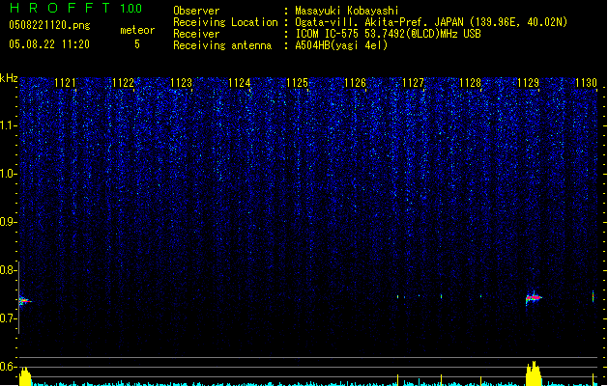
Task: Click the meteor count 5
Action: click(137, 44)
